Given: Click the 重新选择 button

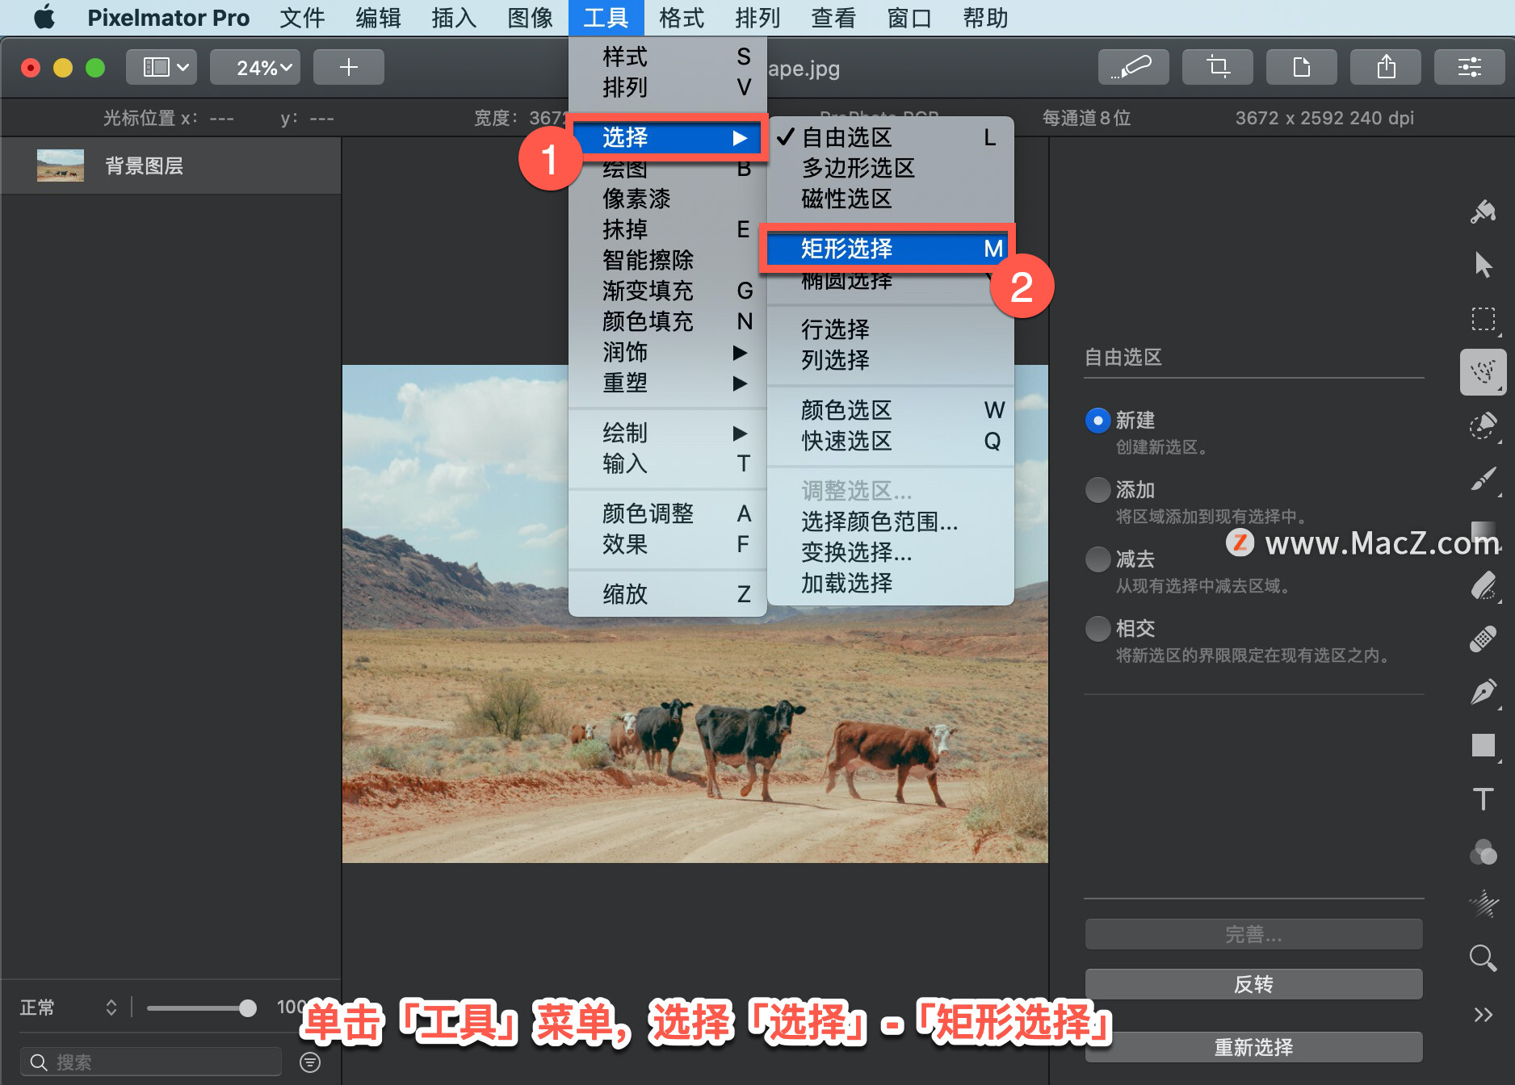Looking at the screenshot, I should (x=1253, y=1047).
